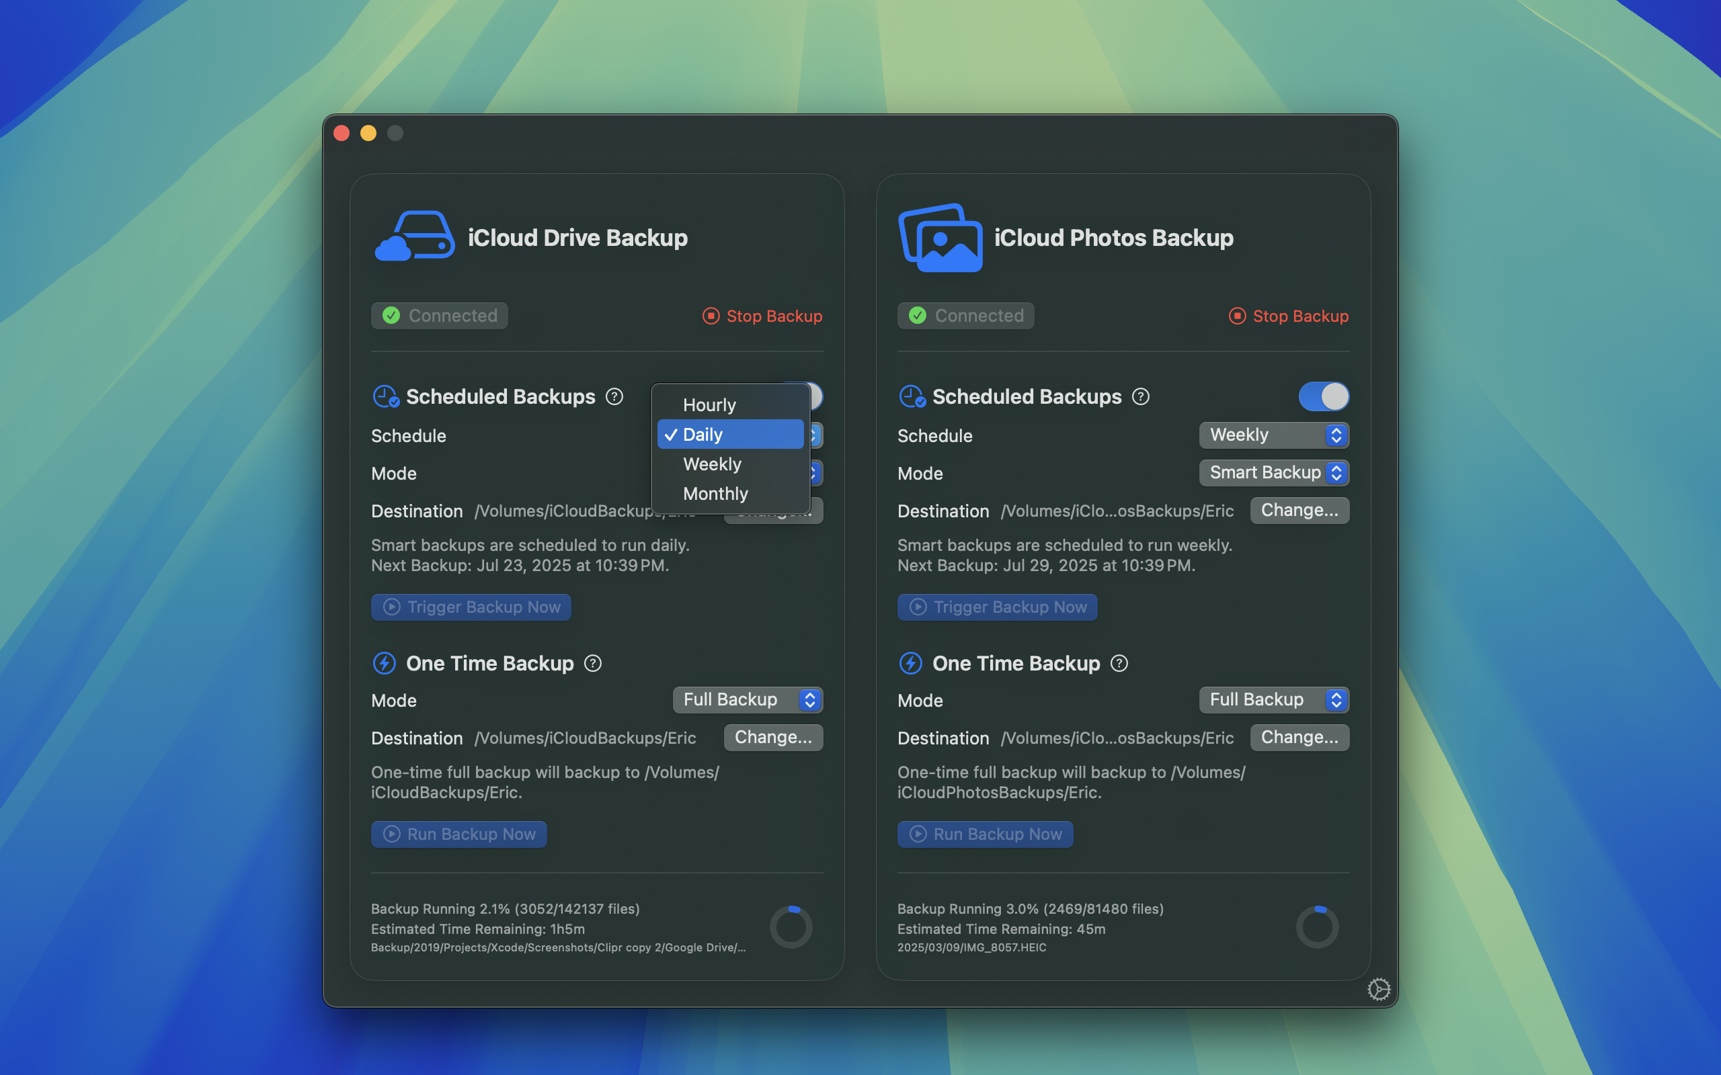Screen dimensions: 1721x1075
Task: Click Run Backup Now for iCloud Photos
Action: coord(985,834)
